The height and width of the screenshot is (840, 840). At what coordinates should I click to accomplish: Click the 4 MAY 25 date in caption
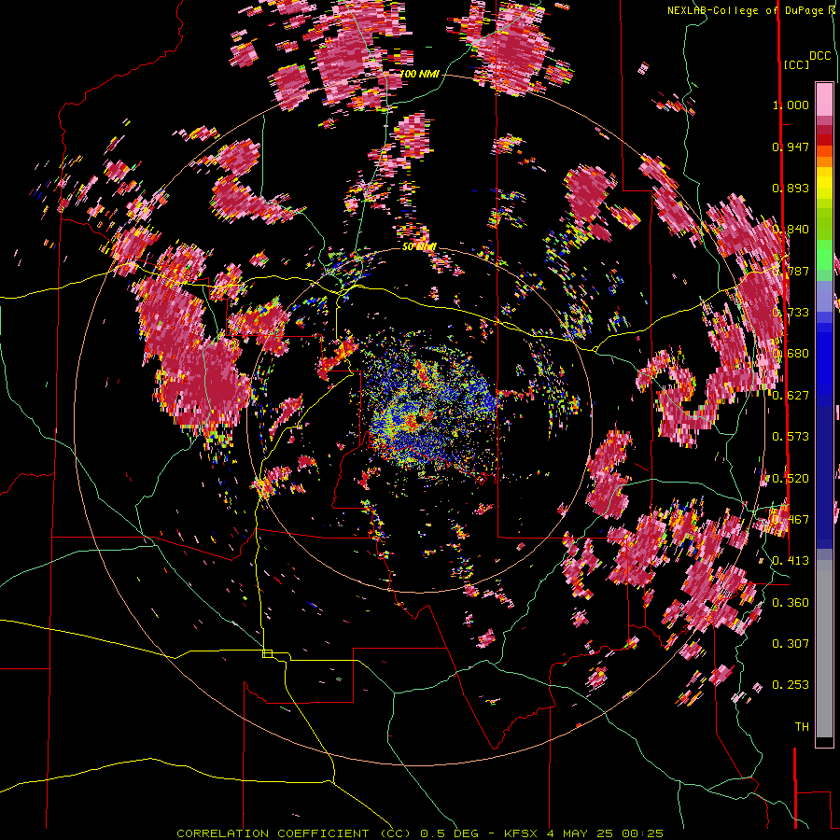tap(581, 833)
